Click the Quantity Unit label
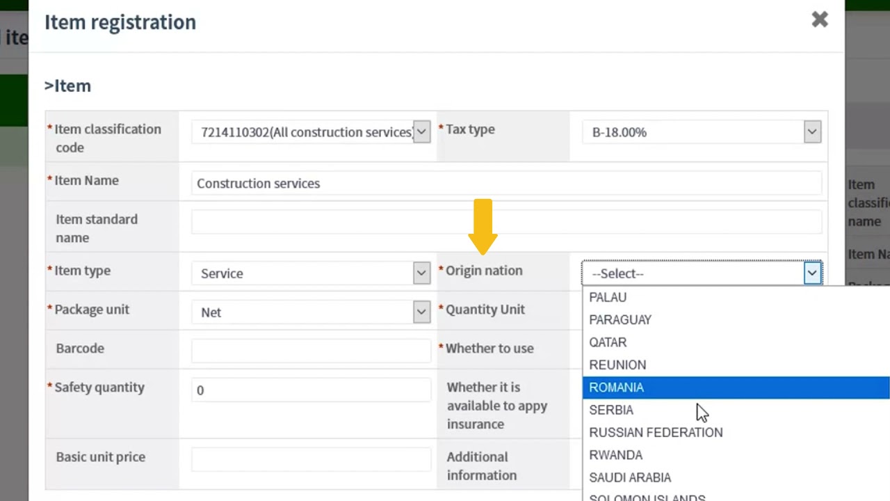The height and width of the screenshot is (501, 890). tap(485, 310)
